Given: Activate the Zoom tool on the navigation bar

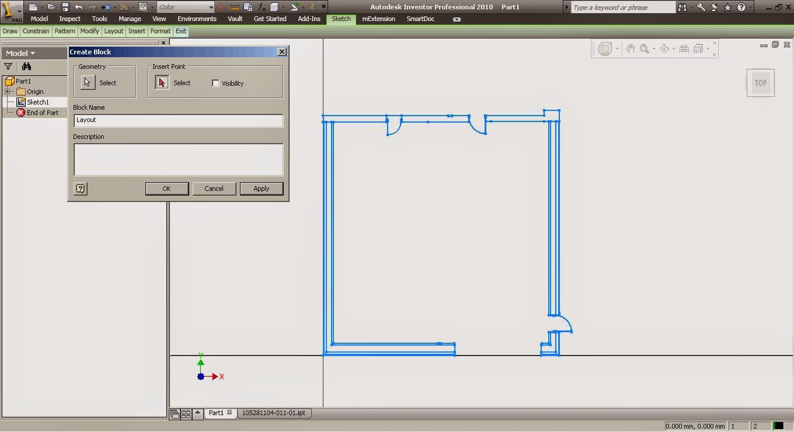Looking at the screenshot, I should pyautogui.click(x=645, y=48).
